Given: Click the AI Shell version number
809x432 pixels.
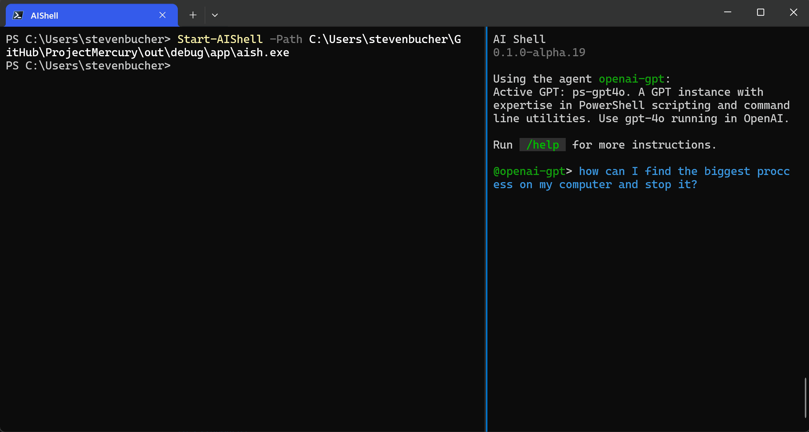Looking at the screenshot, I should pos(539,52).
